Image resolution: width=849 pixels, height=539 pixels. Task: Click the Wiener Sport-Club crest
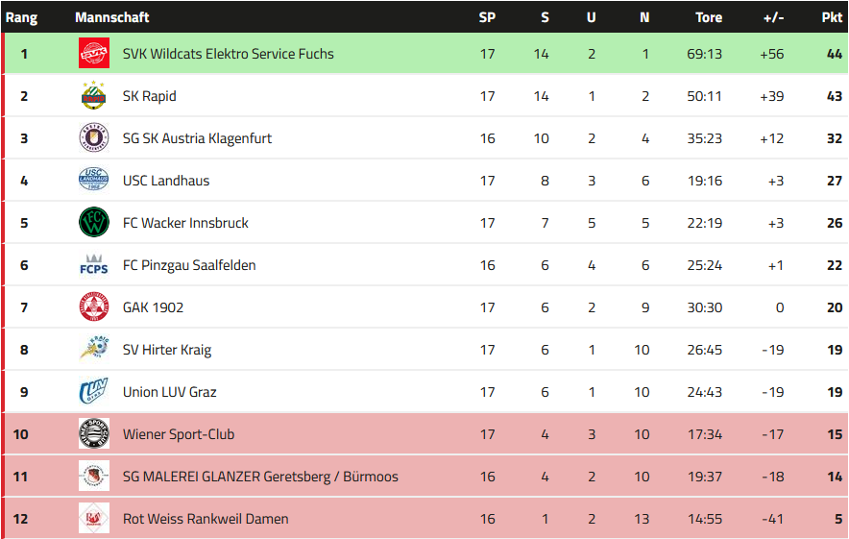(94, 434)
